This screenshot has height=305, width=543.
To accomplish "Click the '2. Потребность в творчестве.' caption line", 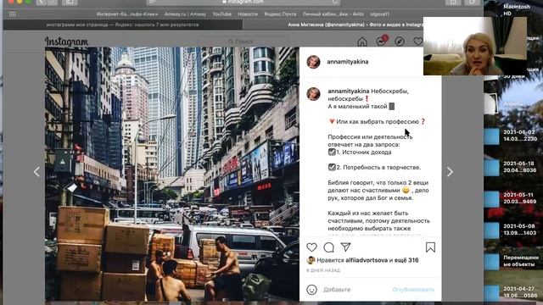I will [374, 168].
